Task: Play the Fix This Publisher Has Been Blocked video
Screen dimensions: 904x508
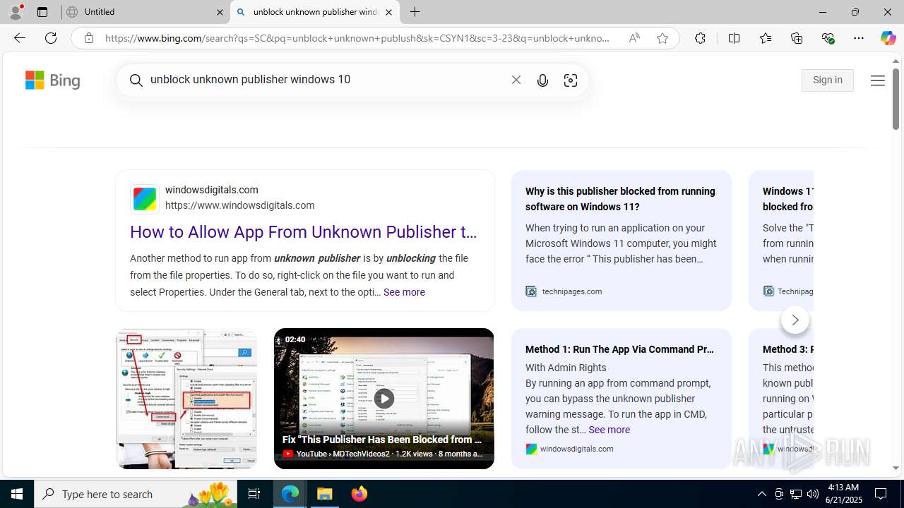Action: tap(384, 399)
